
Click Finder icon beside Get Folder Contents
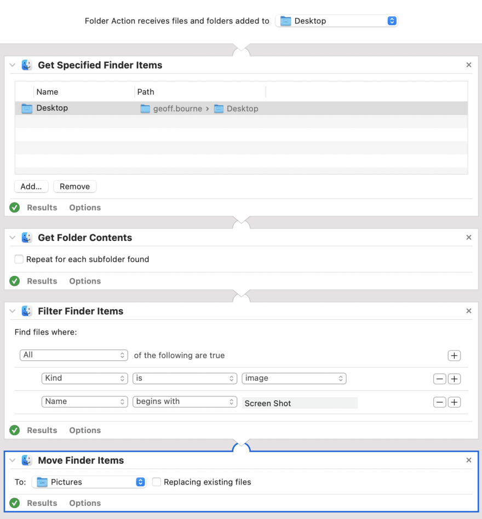click(27, 237)
